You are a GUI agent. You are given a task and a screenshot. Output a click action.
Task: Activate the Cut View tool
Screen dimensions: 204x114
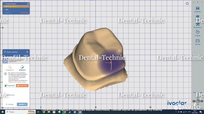(198, 41)
